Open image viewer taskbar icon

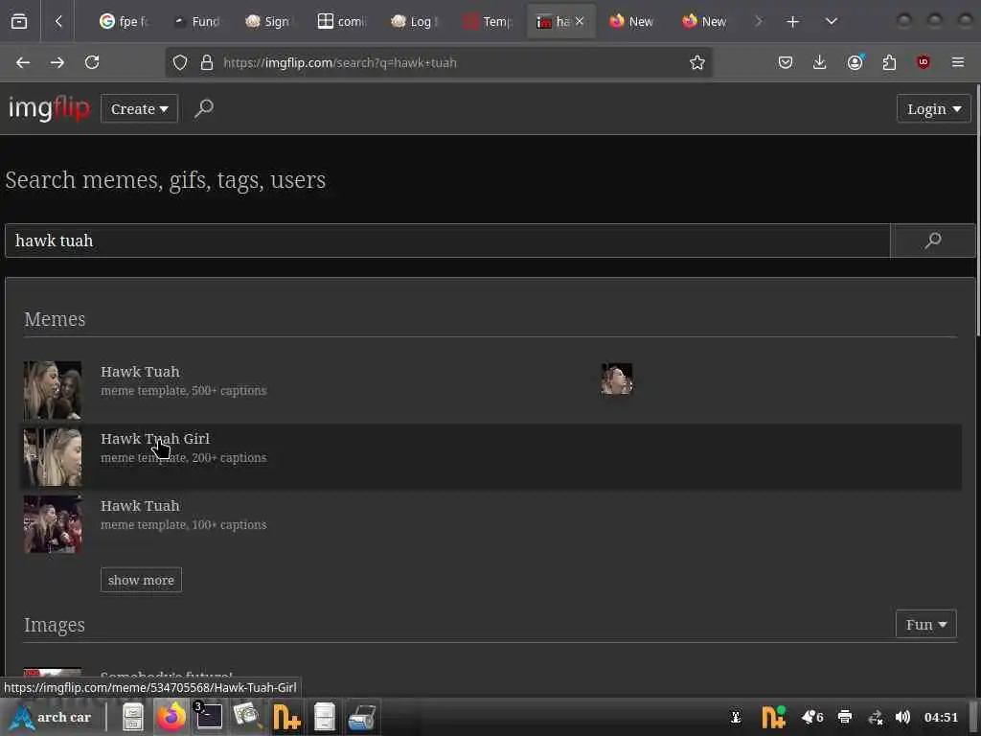[x=247, y=717]
